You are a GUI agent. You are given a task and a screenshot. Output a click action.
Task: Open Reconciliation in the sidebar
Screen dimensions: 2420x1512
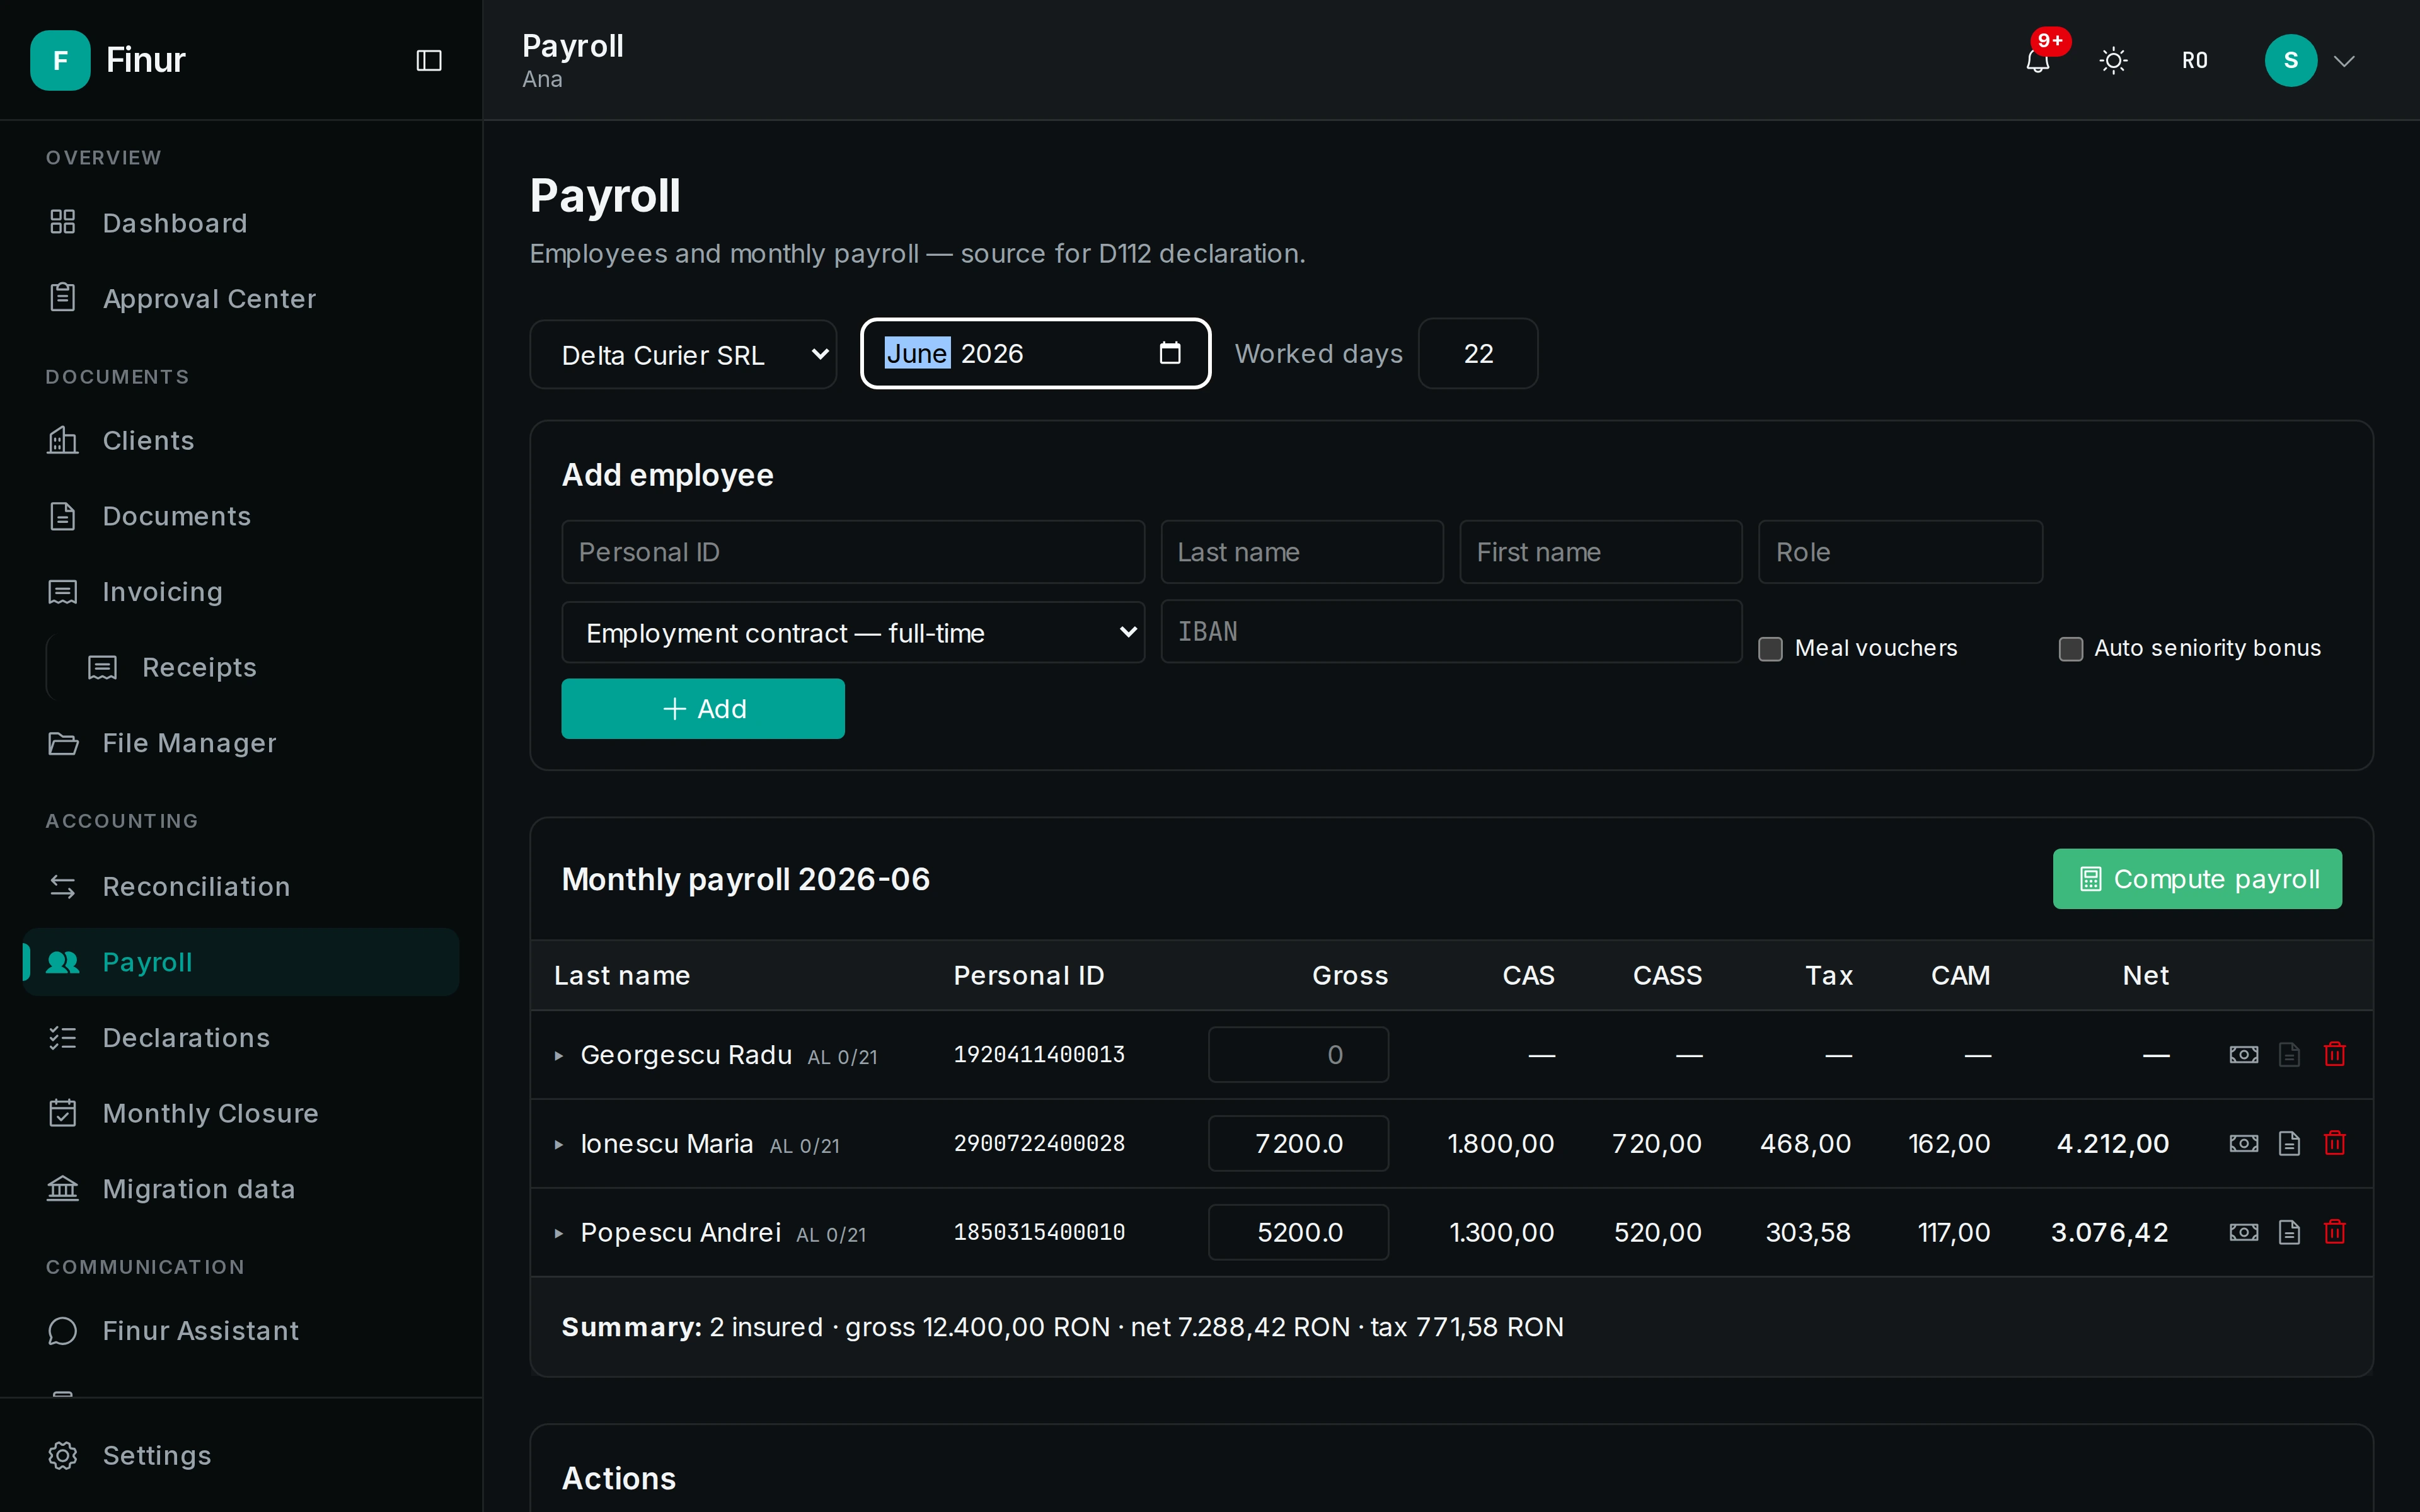(240, 886)
